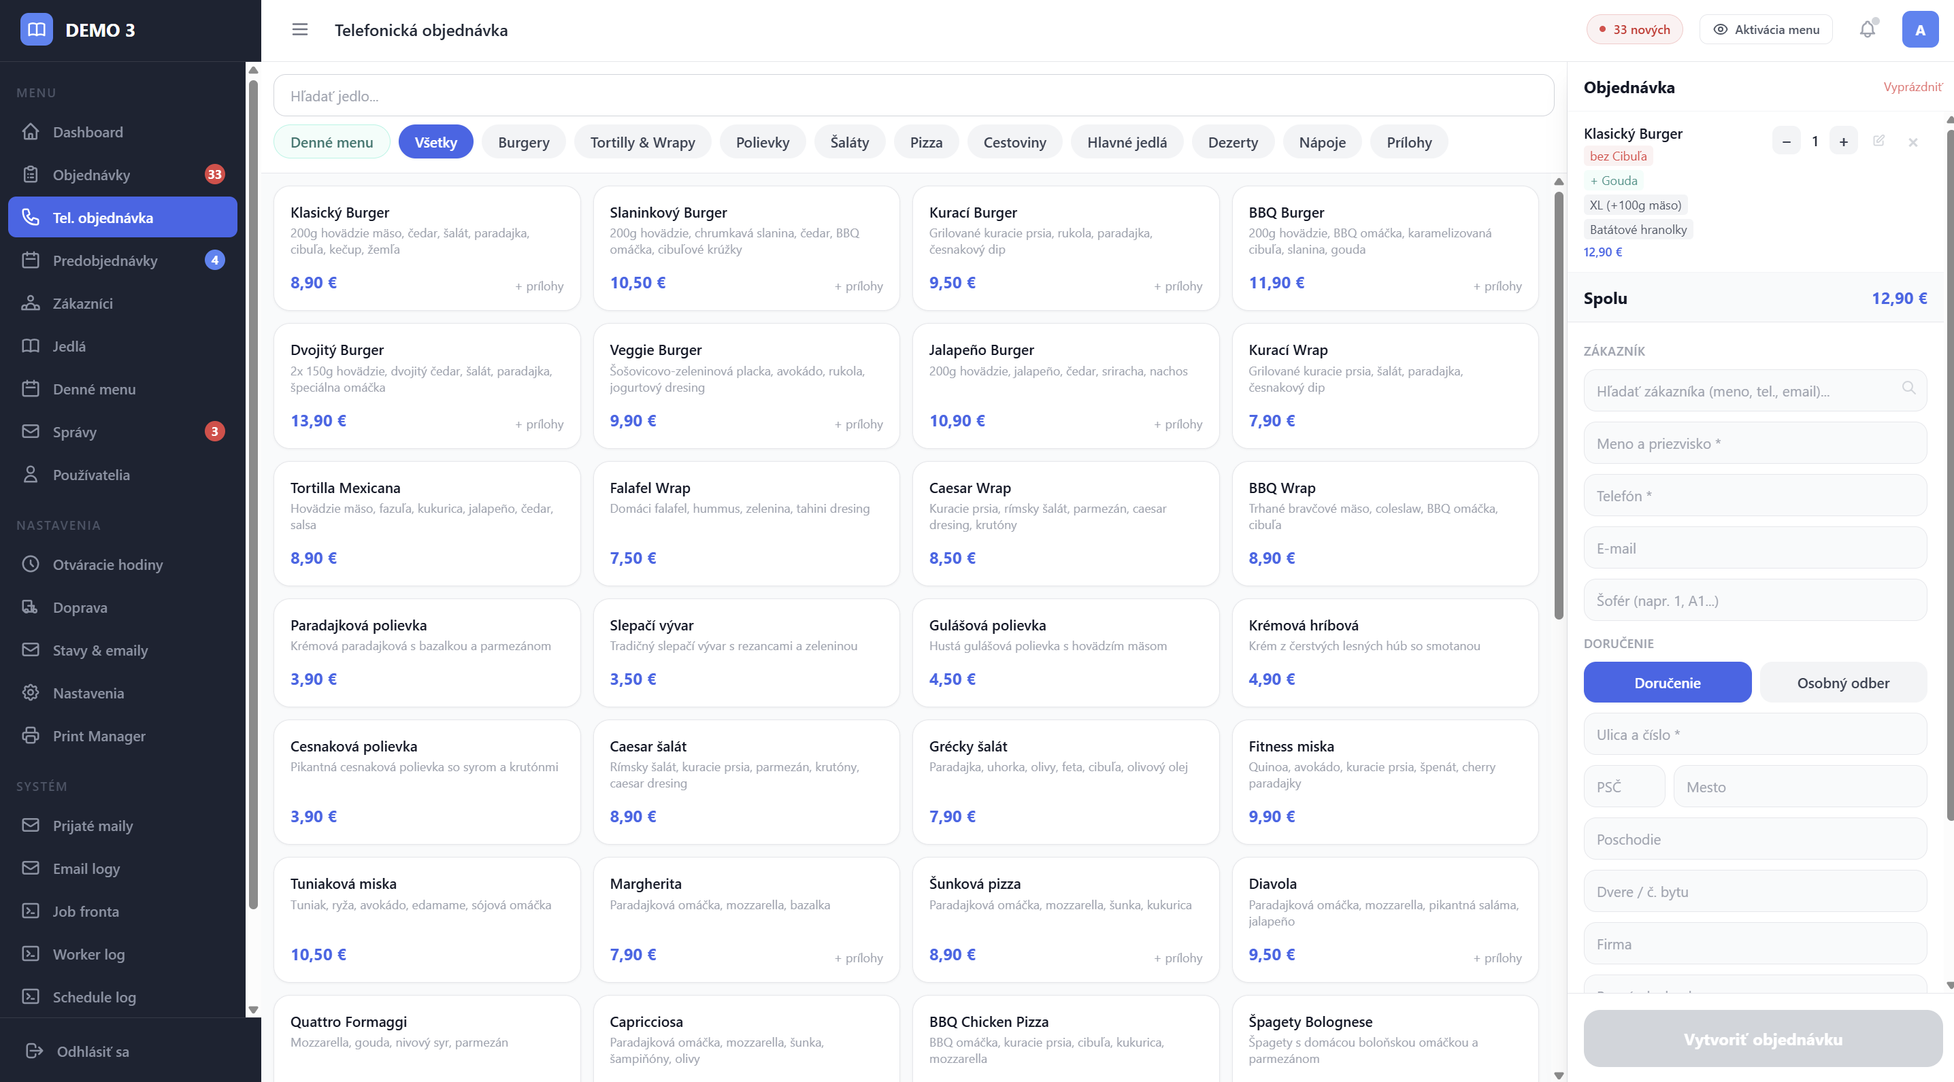This screenshot has height=1082, width=1954.
Task: Click the user avatar A
Action: 1919,29
